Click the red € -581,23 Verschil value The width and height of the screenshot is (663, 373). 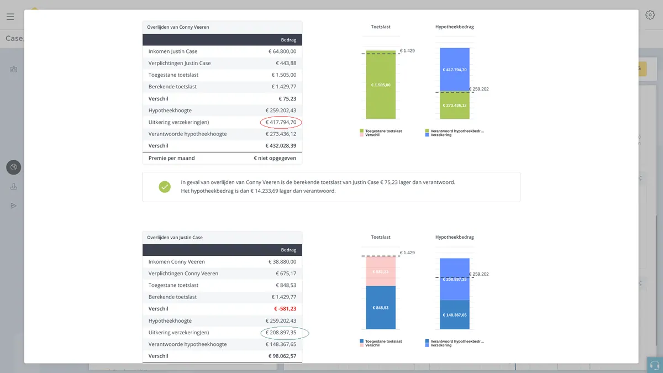(286, 309)
